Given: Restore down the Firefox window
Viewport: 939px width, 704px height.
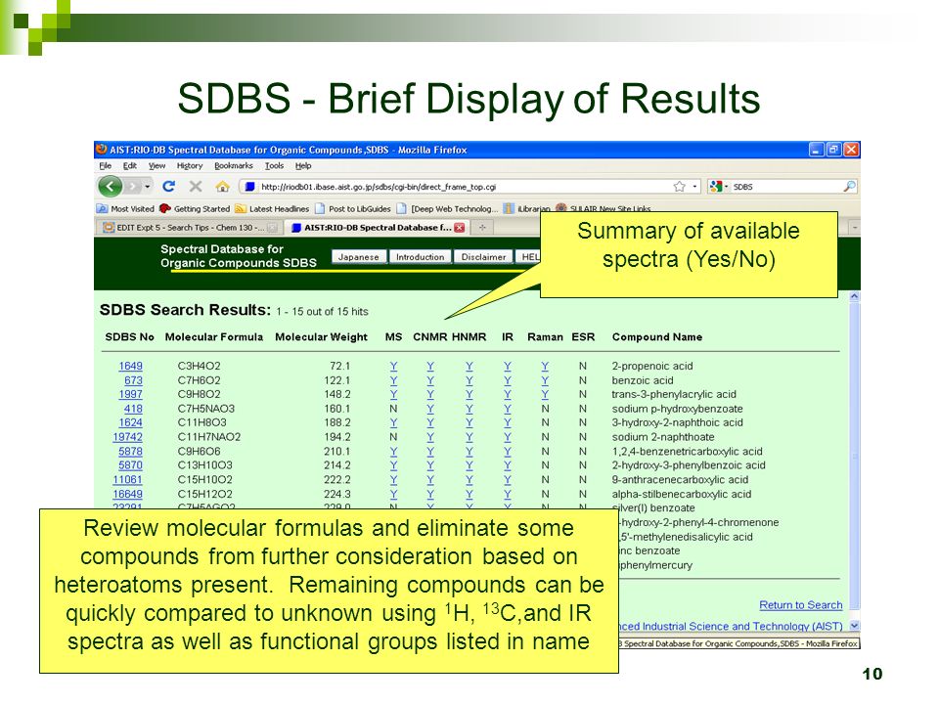Looking at the screenshot, I should (833, 149).
